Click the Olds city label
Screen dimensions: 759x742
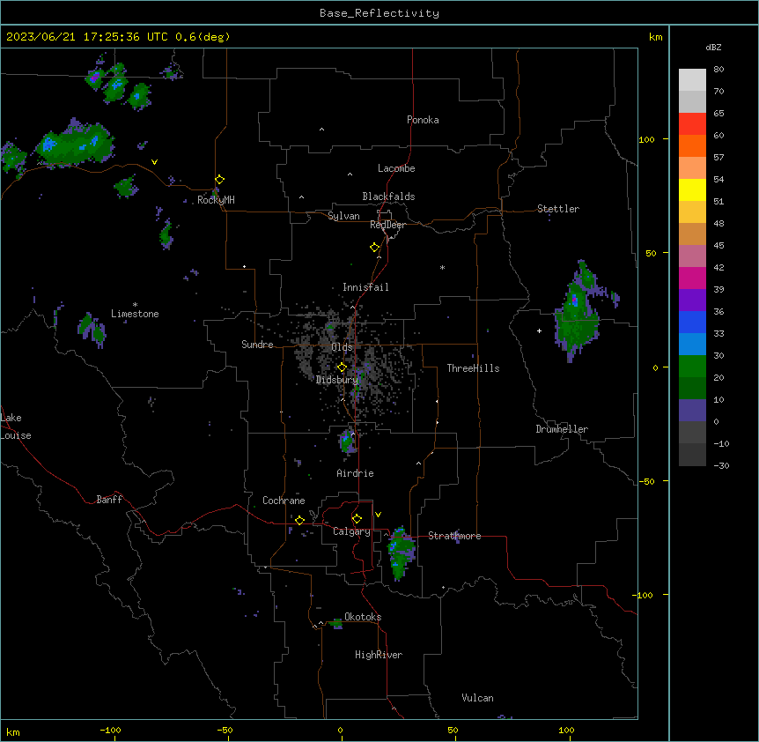(342, 347)
